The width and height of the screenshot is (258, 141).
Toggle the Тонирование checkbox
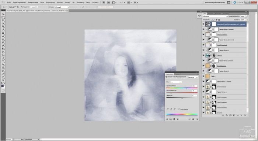coord(178,109)
